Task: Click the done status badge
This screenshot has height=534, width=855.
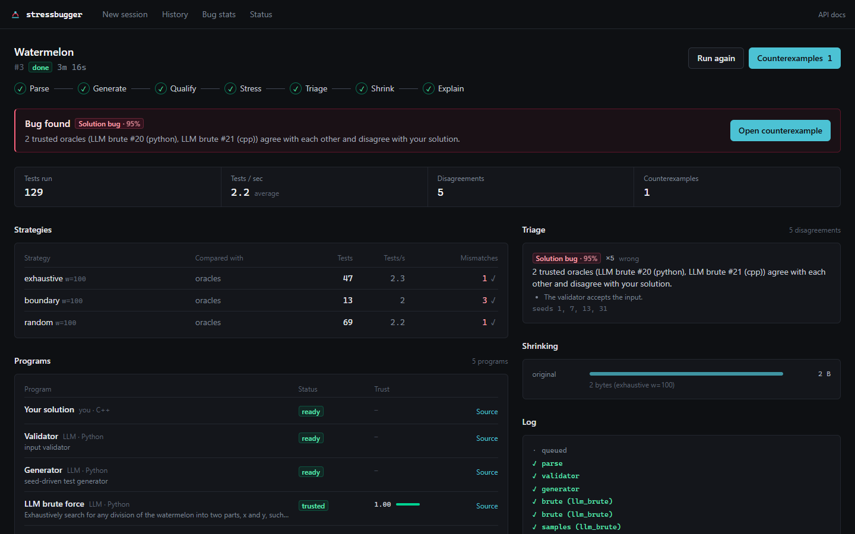Action: (x=40, y=68)
